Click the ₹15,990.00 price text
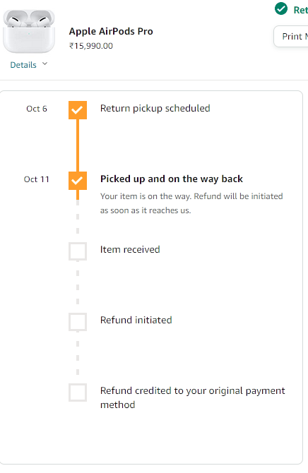 tap(91, 46)
